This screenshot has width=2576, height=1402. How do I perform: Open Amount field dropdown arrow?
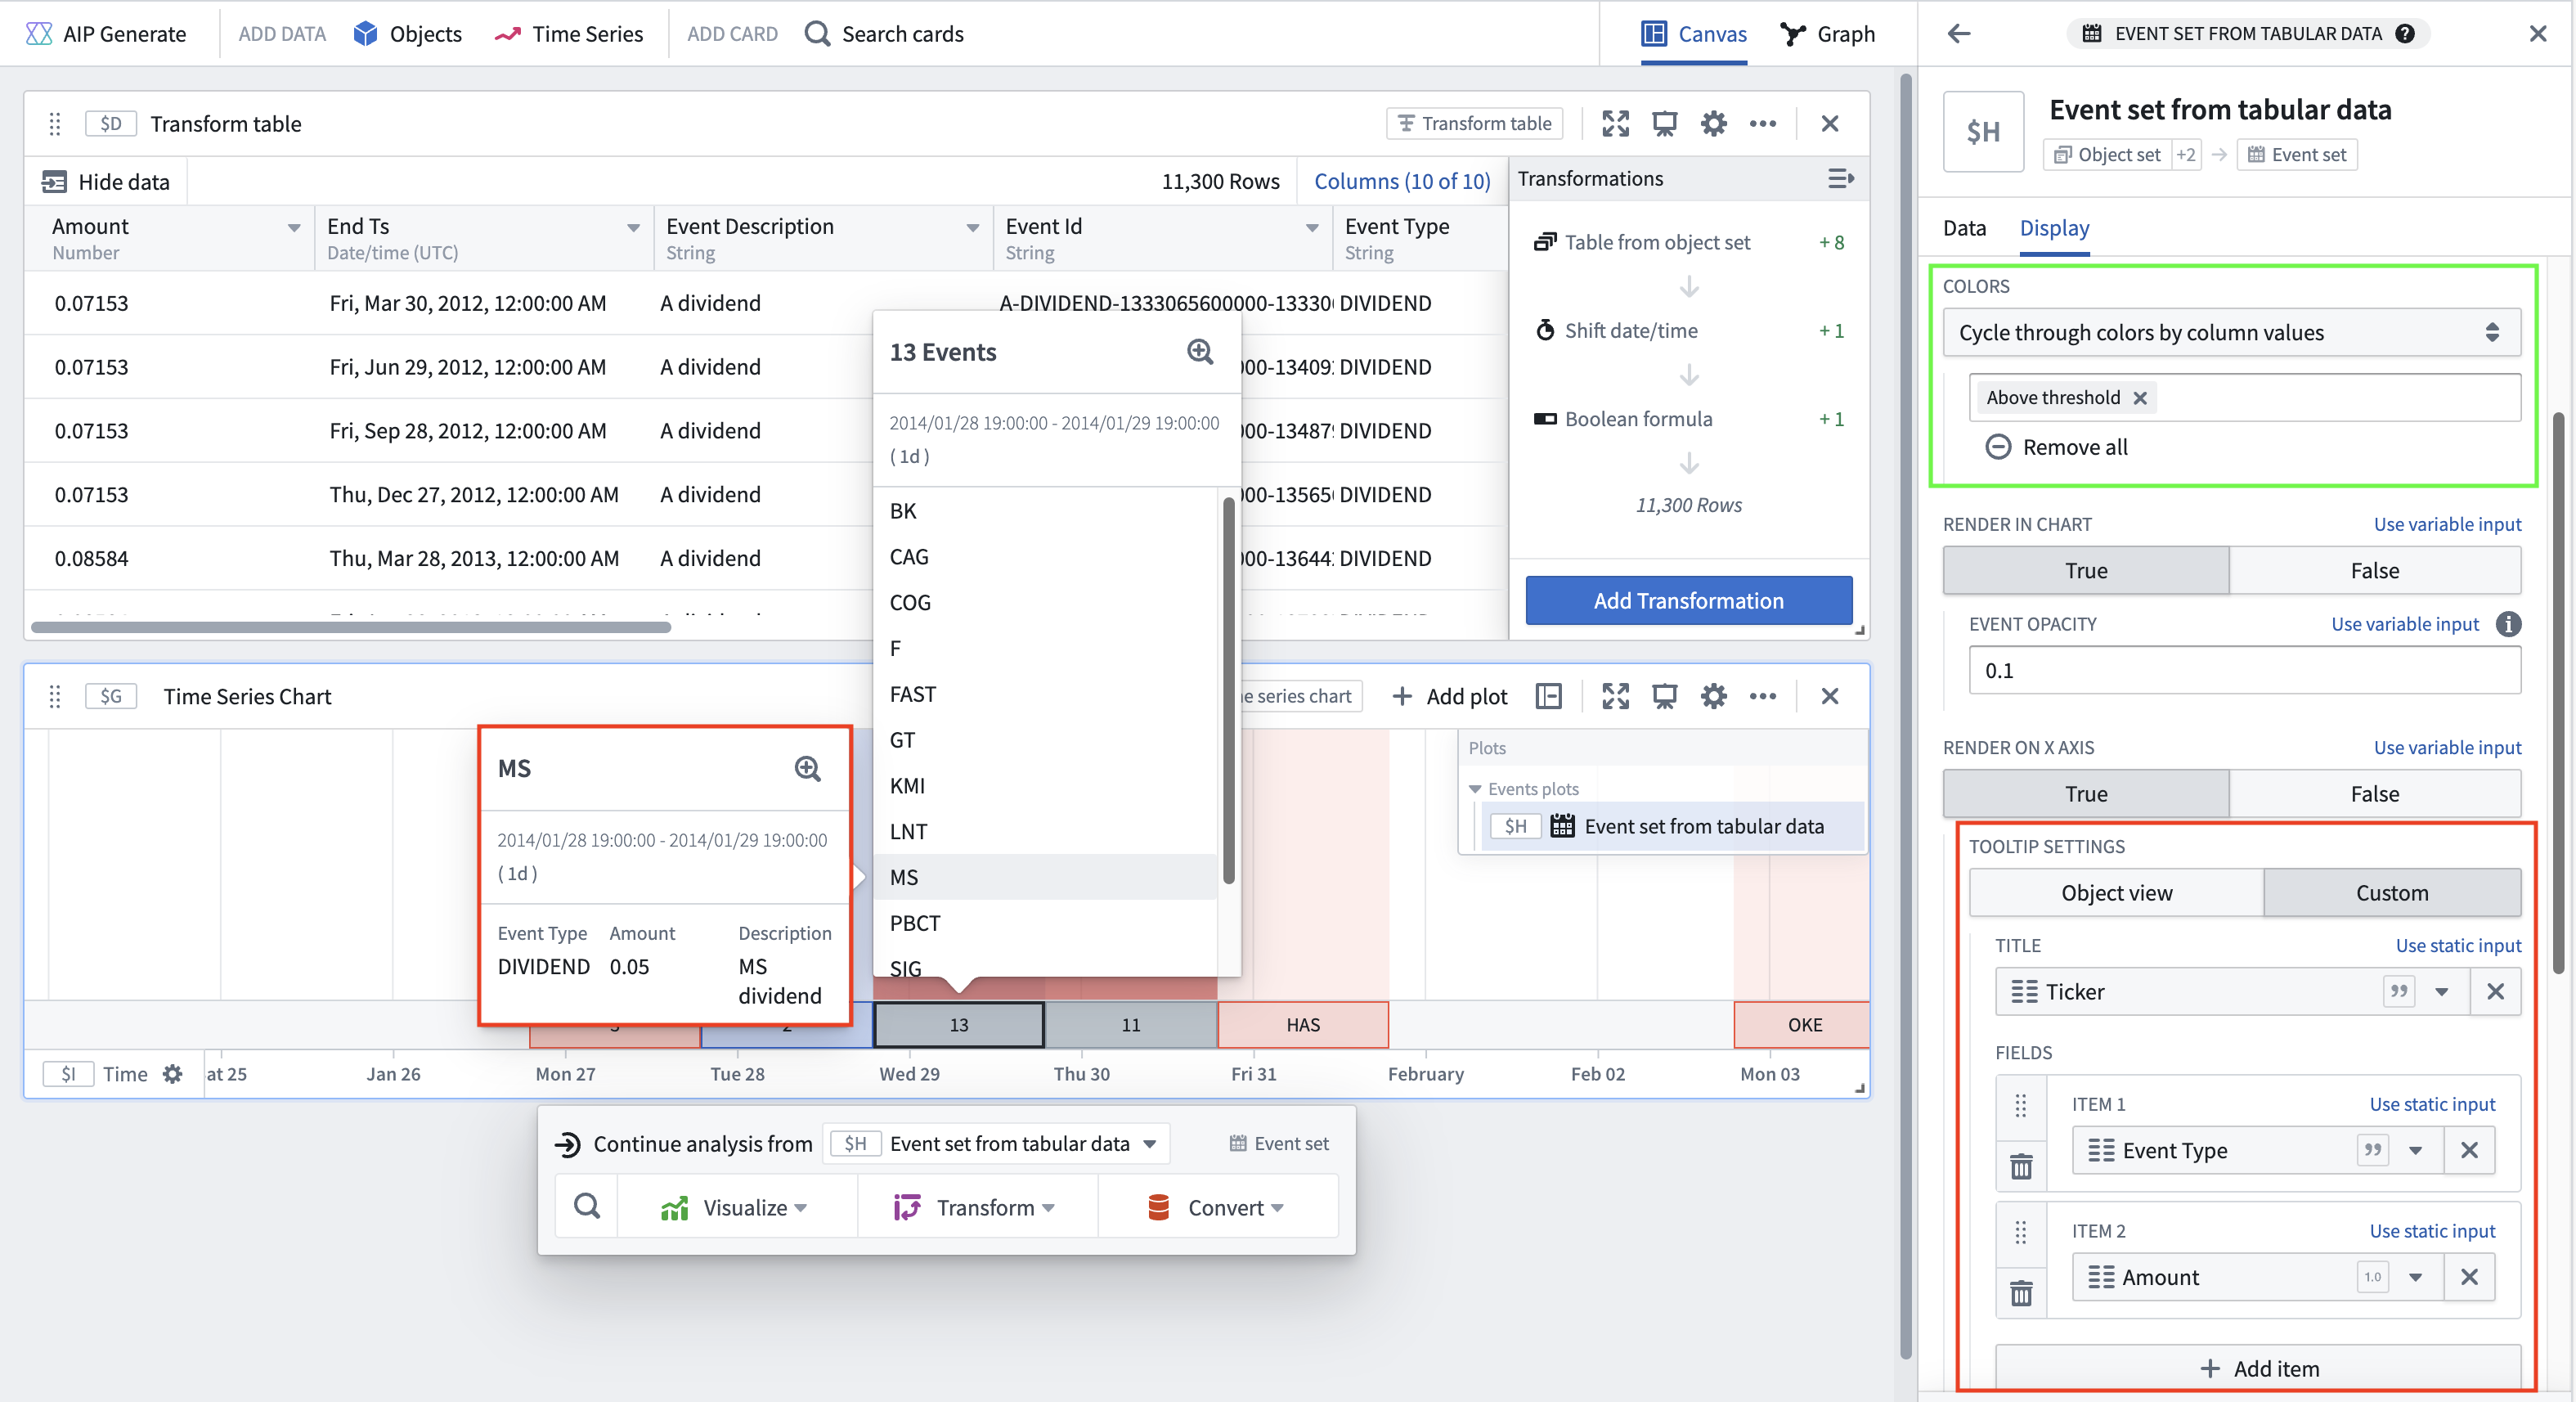pyautogui.click(x=2415, y=1277)
